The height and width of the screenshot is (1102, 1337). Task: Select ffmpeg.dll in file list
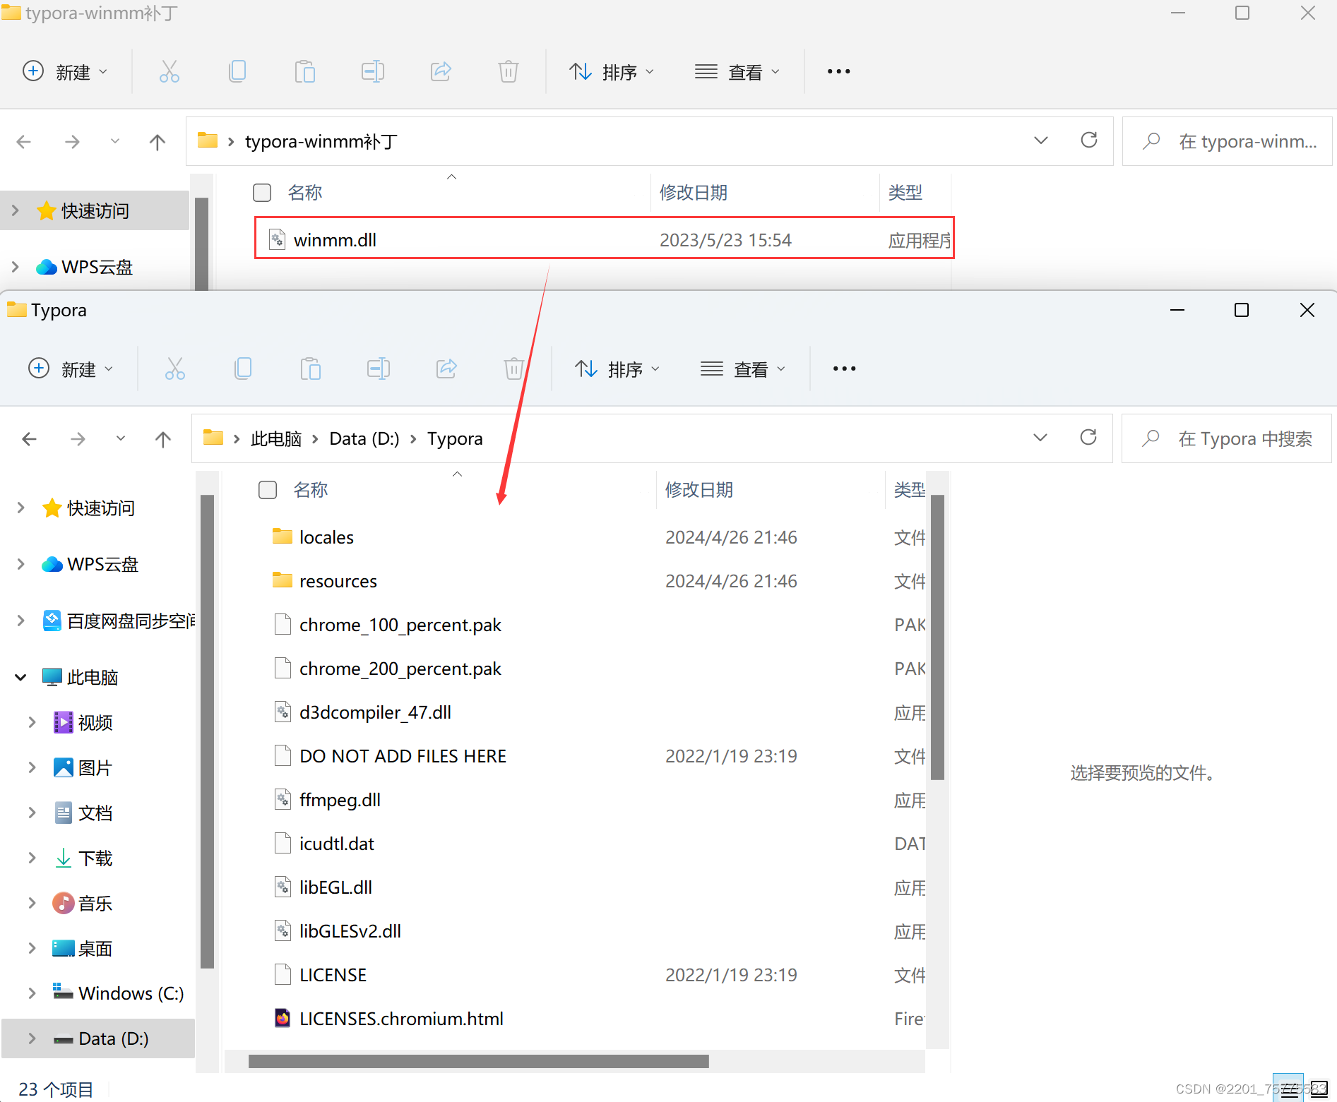pos(340,799)
